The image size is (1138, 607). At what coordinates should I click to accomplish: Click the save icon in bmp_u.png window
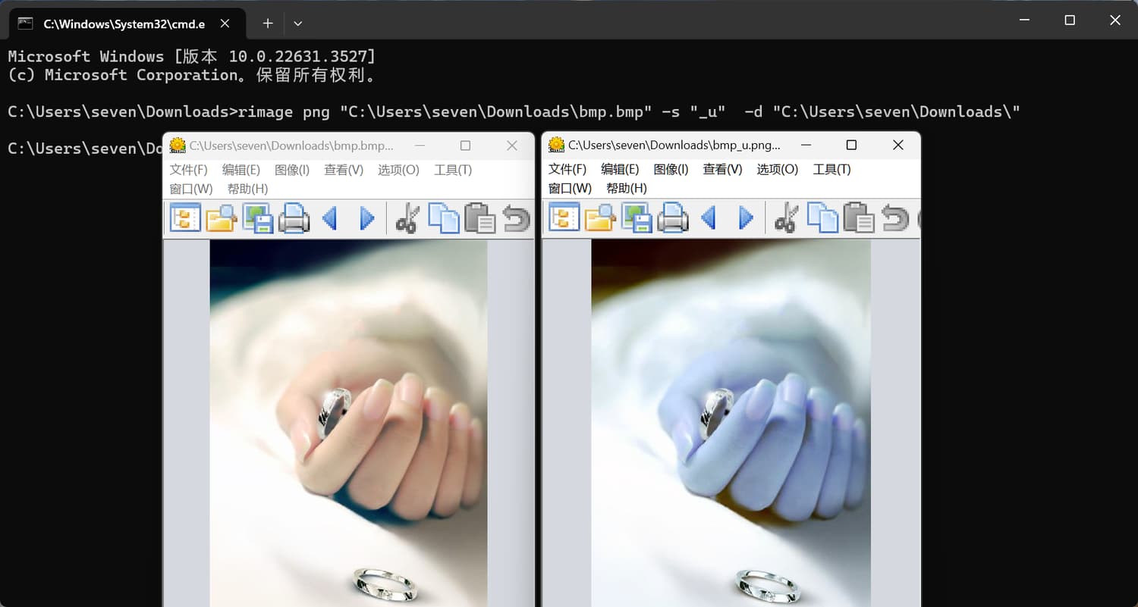(x=637, y=219)
